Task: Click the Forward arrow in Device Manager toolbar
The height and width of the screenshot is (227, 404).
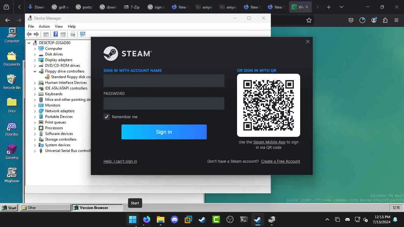Action: (36, 34)
